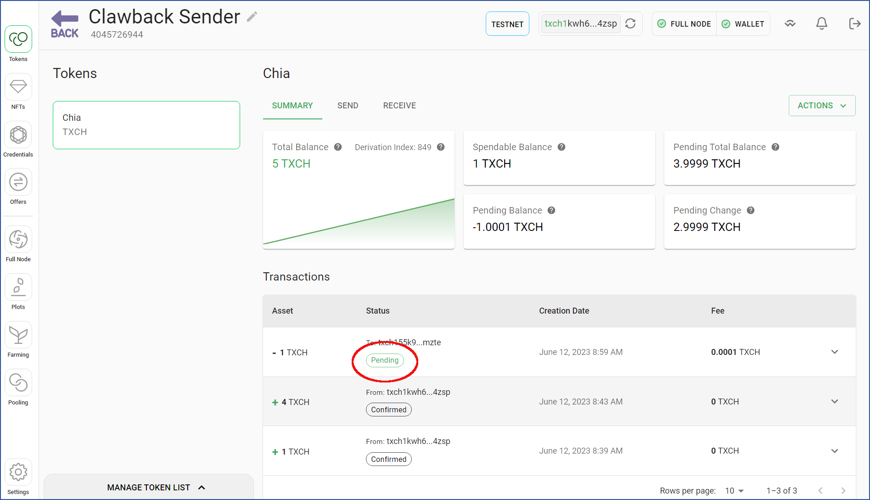
Task: Open the Full Node view
Action: 18,244
